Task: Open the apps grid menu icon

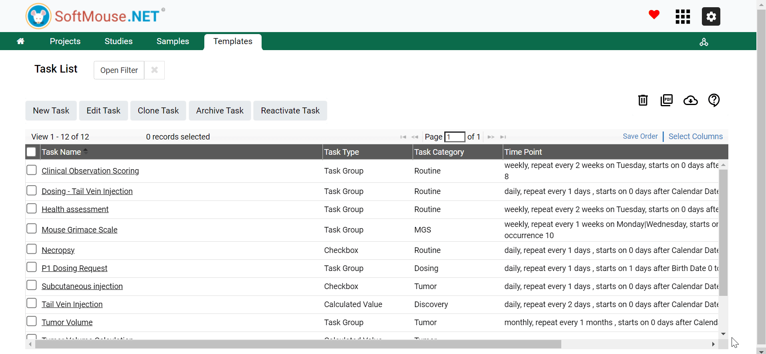Action: [x=683, y=16]
